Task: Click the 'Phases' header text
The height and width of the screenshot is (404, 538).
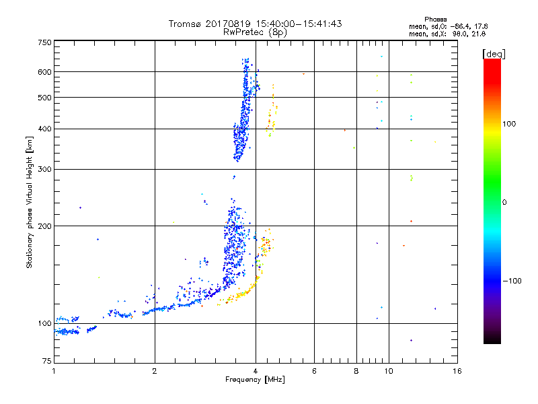Action: (x=435, y=20)
